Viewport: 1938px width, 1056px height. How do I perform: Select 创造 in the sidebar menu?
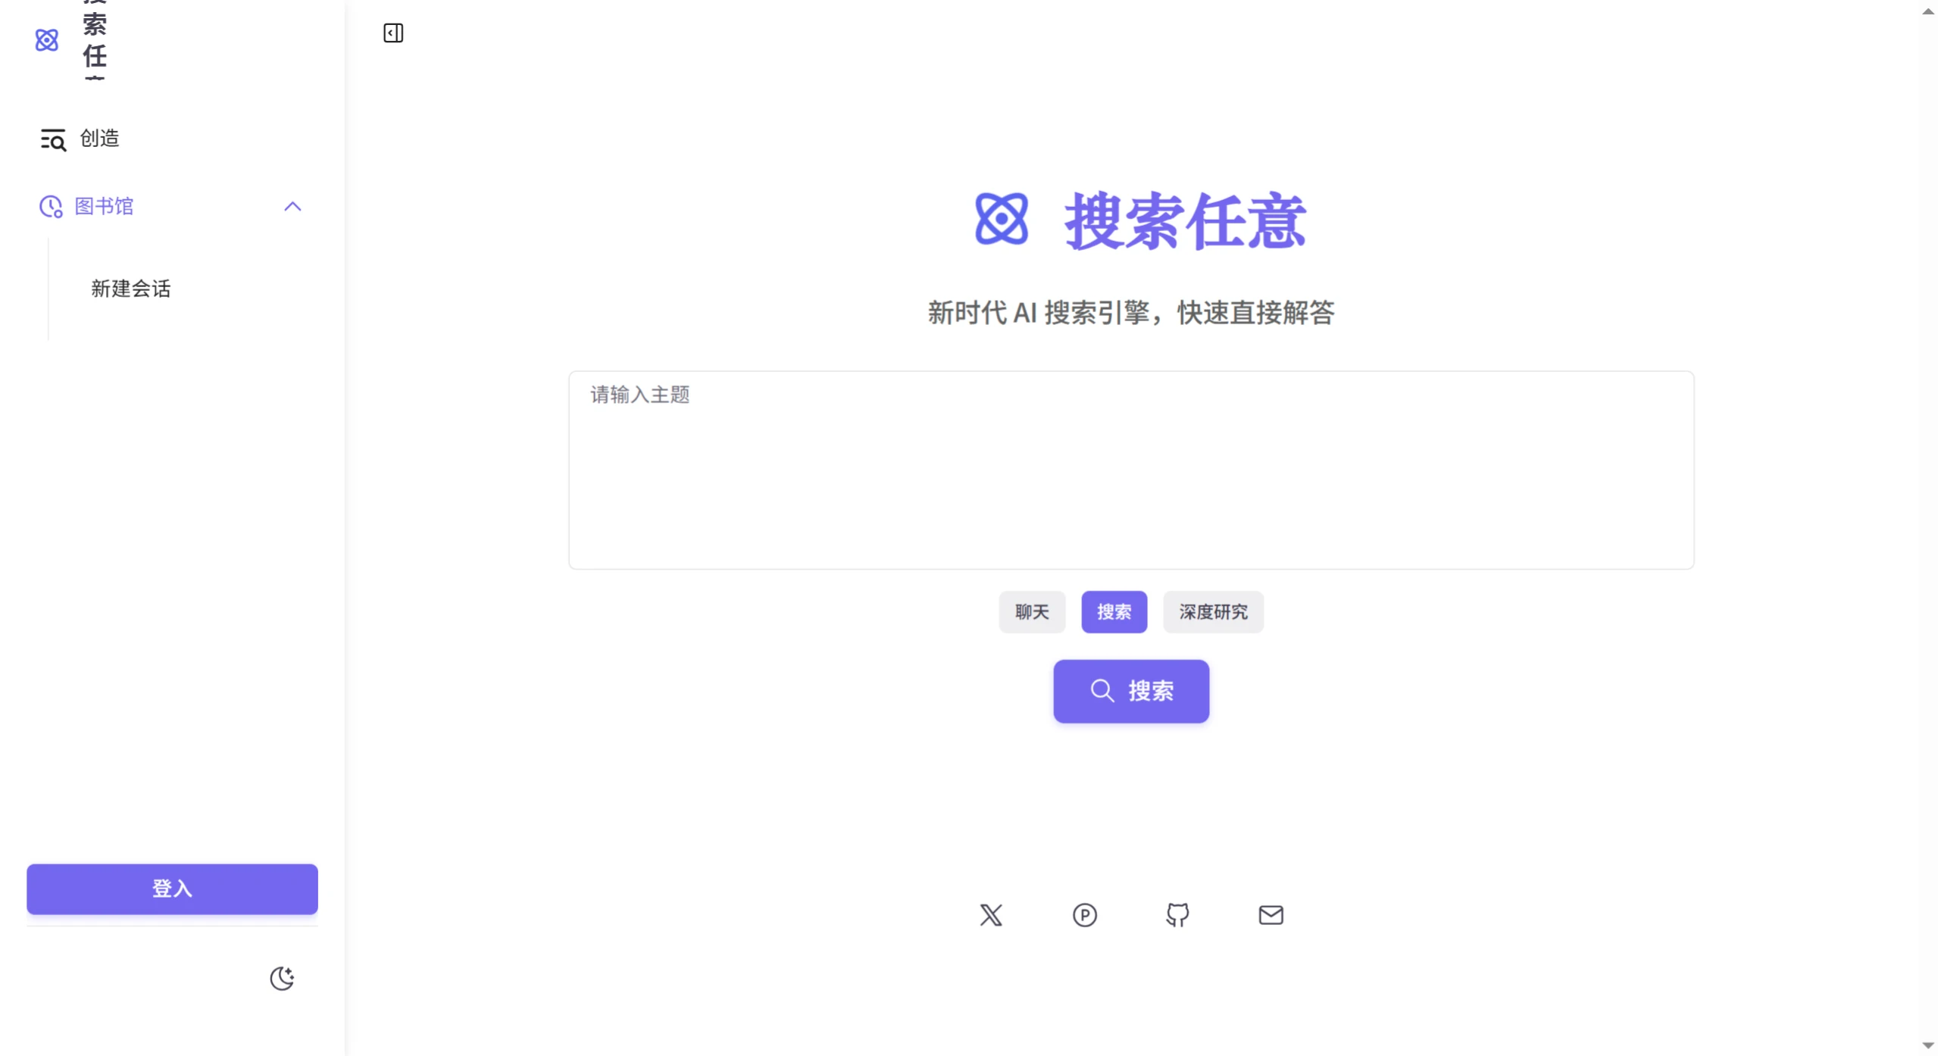click(x=98, y=139)
